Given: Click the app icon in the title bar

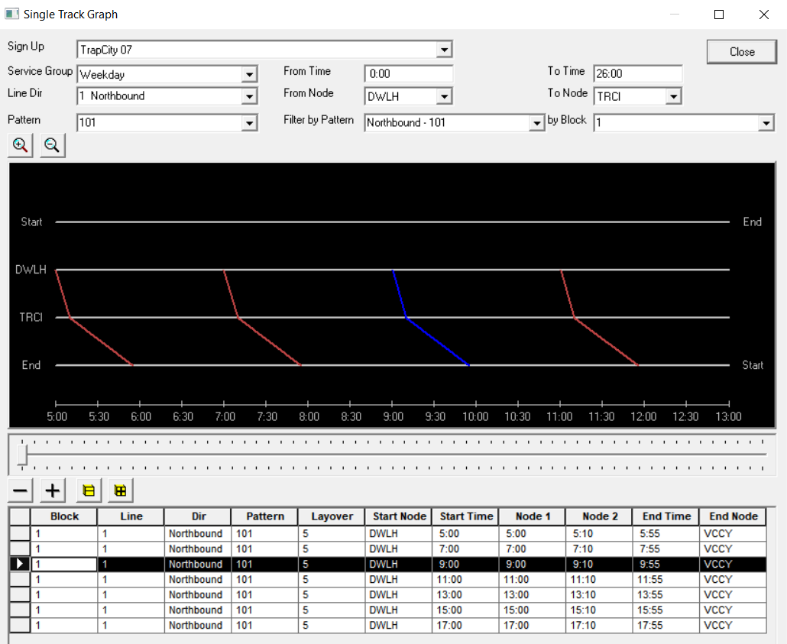Looking at the screenshot, I should pos(11,14).
